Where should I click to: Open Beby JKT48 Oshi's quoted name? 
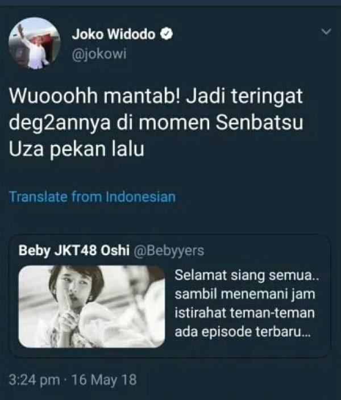point(74,250)
